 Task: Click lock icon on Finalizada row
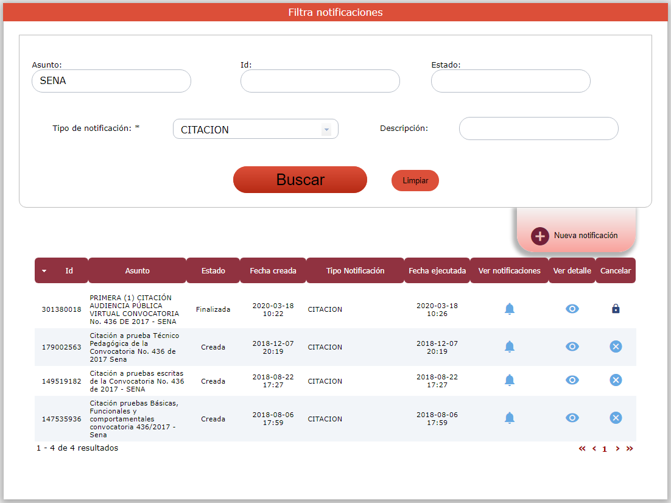tap(616, 309)
